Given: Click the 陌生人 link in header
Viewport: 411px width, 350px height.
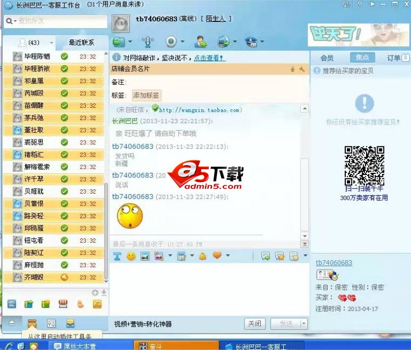Looking at the screenshot, I should tap(216, 19).
